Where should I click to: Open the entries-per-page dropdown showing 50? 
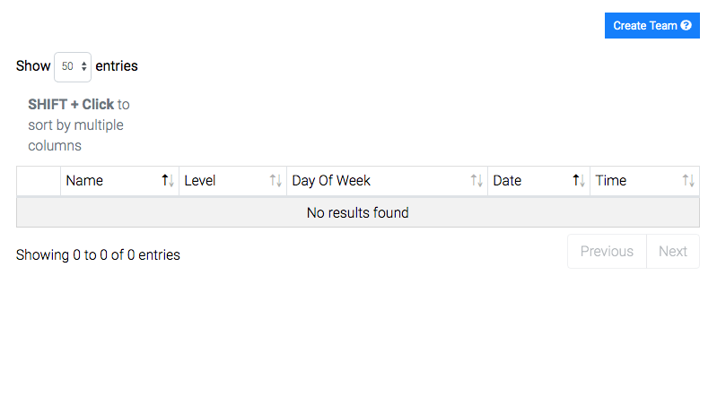pos(73,66)
